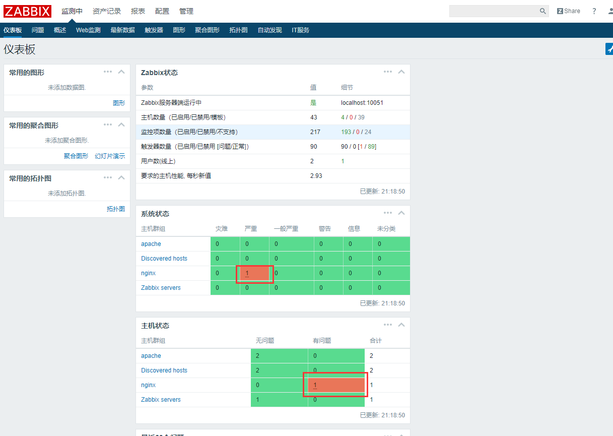Switch to 聚合图形 submenu tab

207,30
